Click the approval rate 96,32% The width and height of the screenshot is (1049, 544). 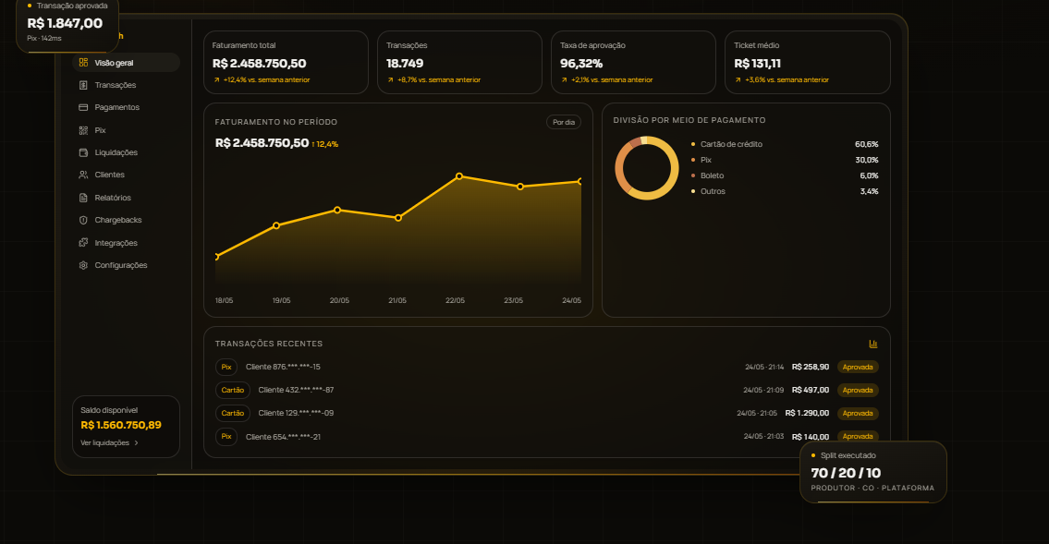(x=581, y=64)
